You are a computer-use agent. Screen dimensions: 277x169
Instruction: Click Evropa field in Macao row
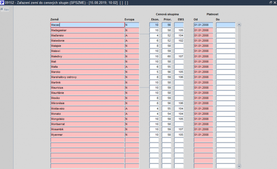pyautogui.click(x=132, y=25)
